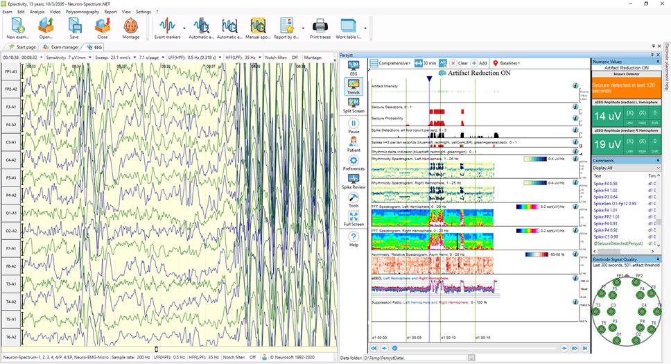Screen dimensions: 671x364
Task: Pause the Persyst trends playback
Action: (354, 125)
